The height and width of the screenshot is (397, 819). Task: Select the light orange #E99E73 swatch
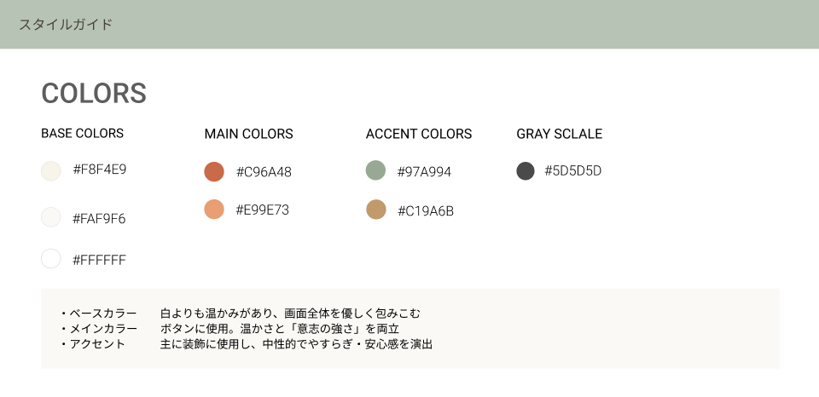pyautogui.click(x=214, y=209)
